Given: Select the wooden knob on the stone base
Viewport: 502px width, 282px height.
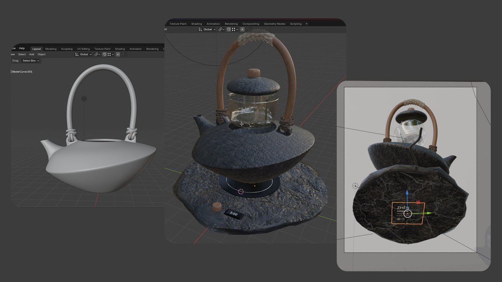Looking at the screenshot, I should click(x=216, y=206).
